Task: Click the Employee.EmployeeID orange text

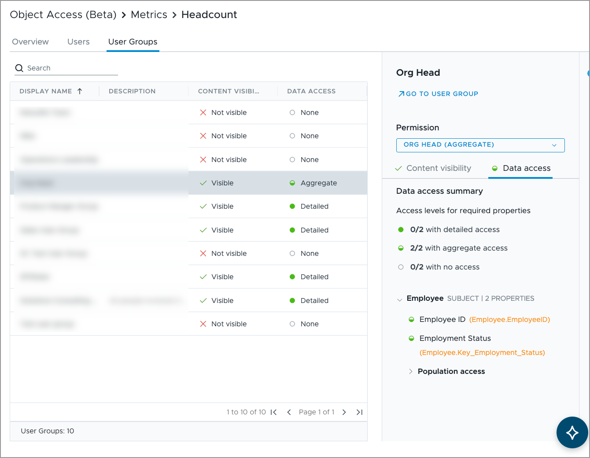Action: pos(509,320)
